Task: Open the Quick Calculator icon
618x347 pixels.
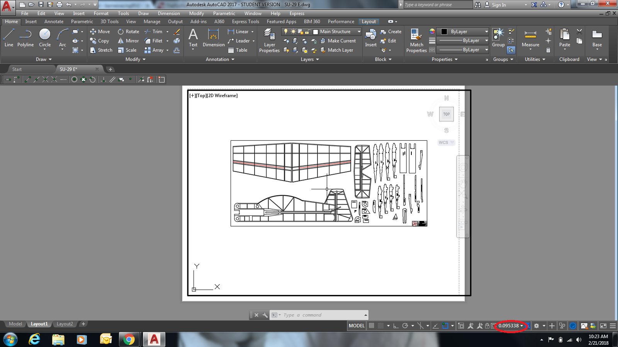Action: coord(548,50)
